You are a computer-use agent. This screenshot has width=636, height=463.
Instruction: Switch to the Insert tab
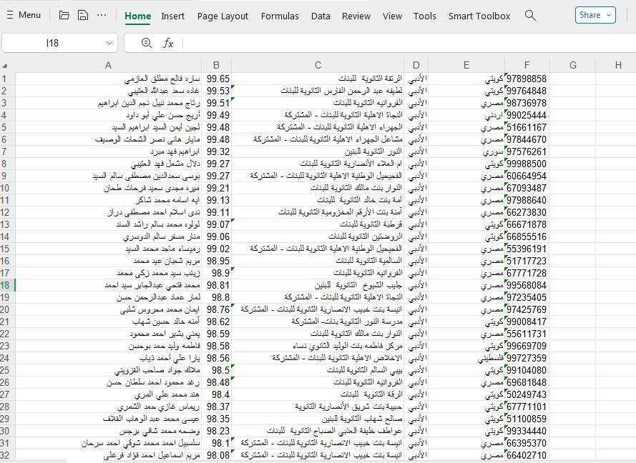(x=172, y=16)
